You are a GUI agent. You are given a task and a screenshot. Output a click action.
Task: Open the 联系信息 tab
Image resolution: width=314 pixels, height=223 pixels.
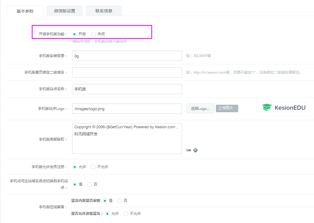coord(104,11)
